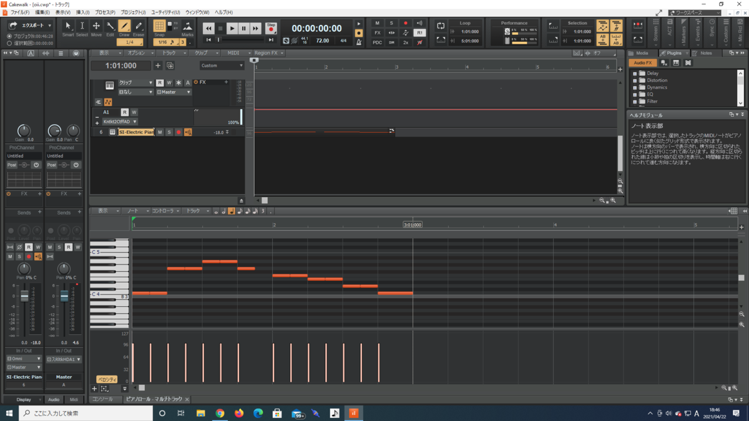Switch to the コンソール tab

click(103, 399)
